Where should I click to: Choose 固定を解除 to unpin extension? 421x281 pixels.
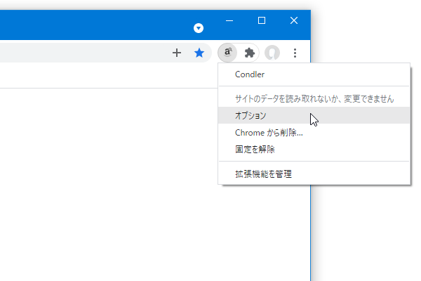[x=314, y=149]
